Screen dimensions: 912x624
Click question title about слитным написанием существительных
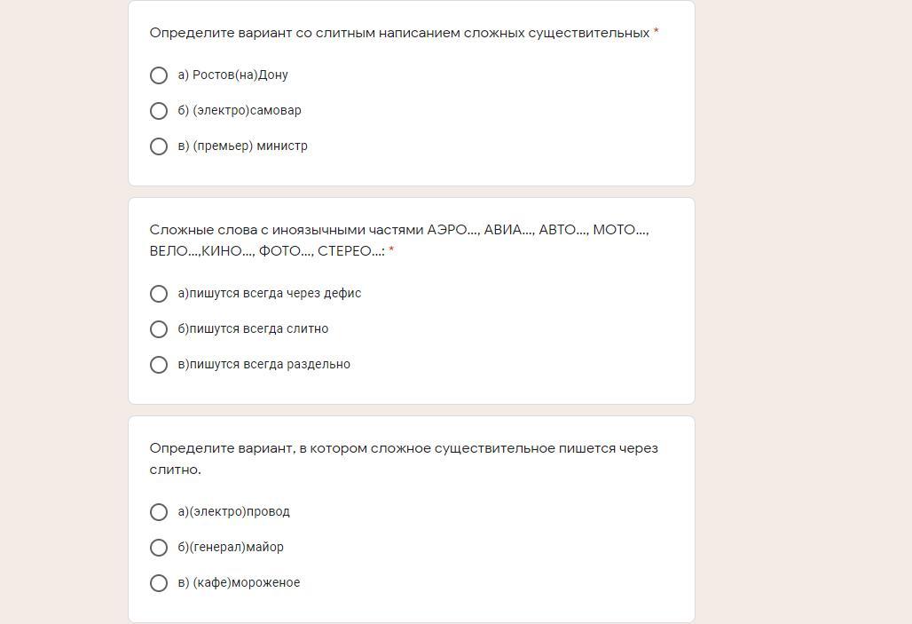tap(399, 33)
